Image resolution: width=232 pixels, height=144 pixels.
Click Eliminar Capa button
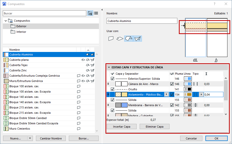point(155,127)
